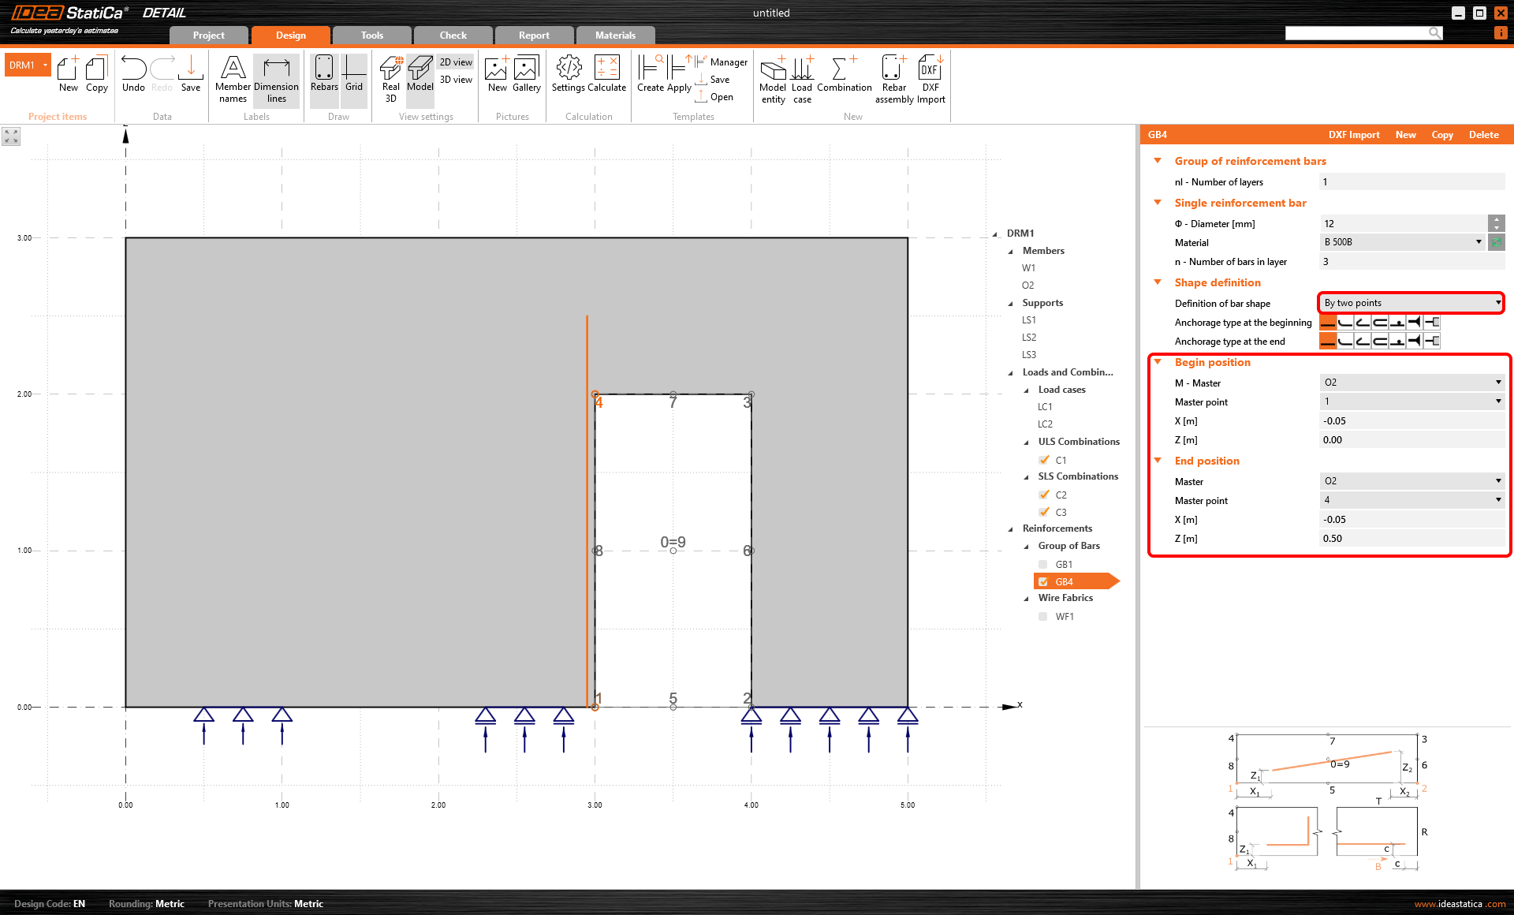Uncheck the C1 ULS combination
The width and height of the screenshot is (1514, 915).
coord(1045,460)
